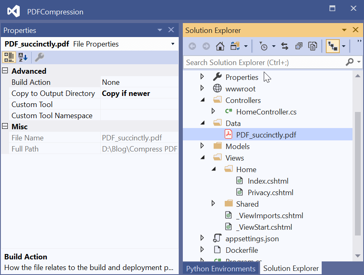Collapse the Advanced property category
The height and width of the screenshot is (275, 364).
tap(5, 71)
